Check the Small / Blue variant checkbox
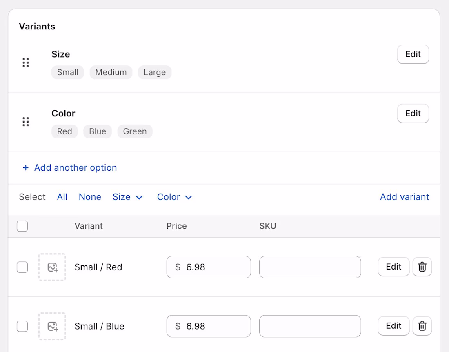This screenshot has width=449, height=352. [22, 326]
